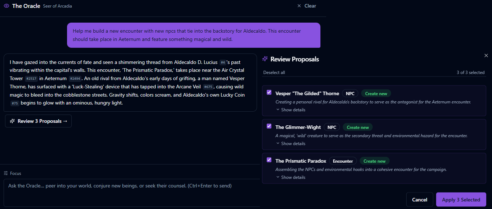Expand Show details for Vesper Thorne

pos(291,110)
